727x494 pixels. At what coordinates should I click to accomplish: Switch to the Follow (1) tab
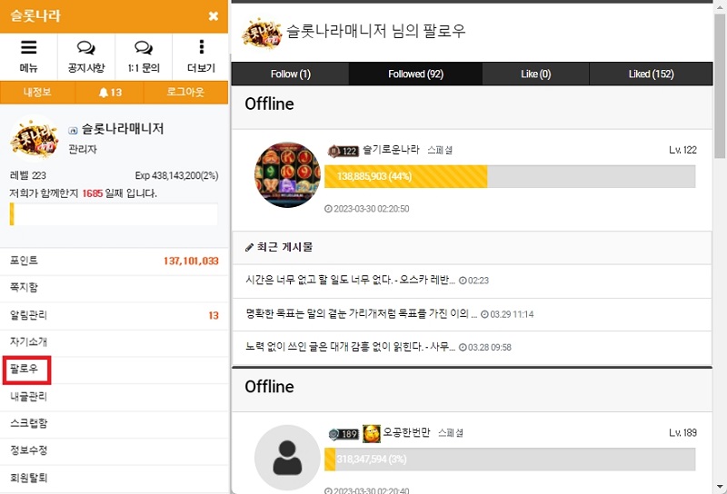290,74
